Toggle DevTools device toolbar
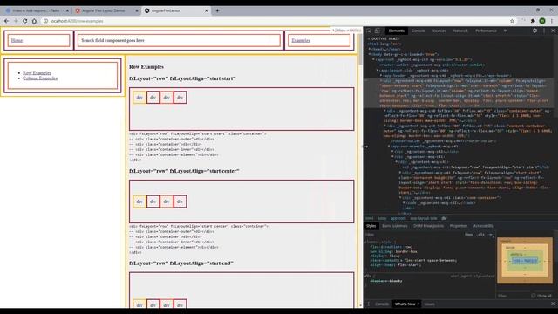The height and width of the screenshot is (314, 558). click(378, 31)
